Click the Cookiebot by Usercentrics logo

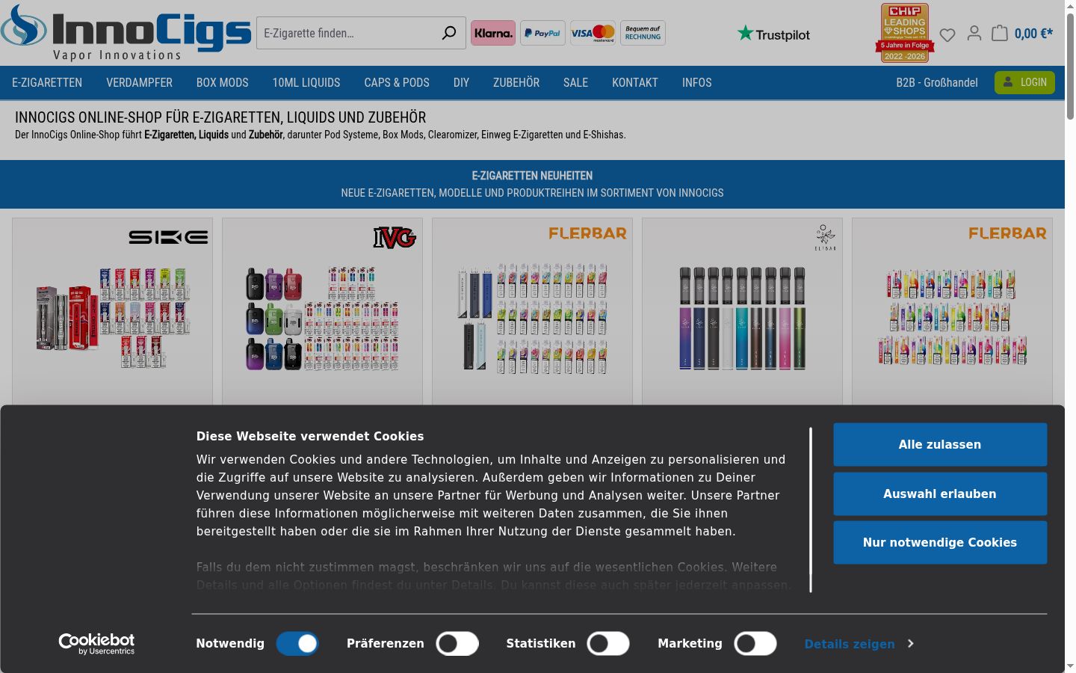tap(96, 644)
